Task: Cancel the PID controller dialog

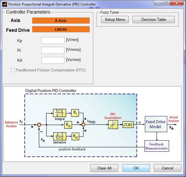Action: [x=168, y=168]
